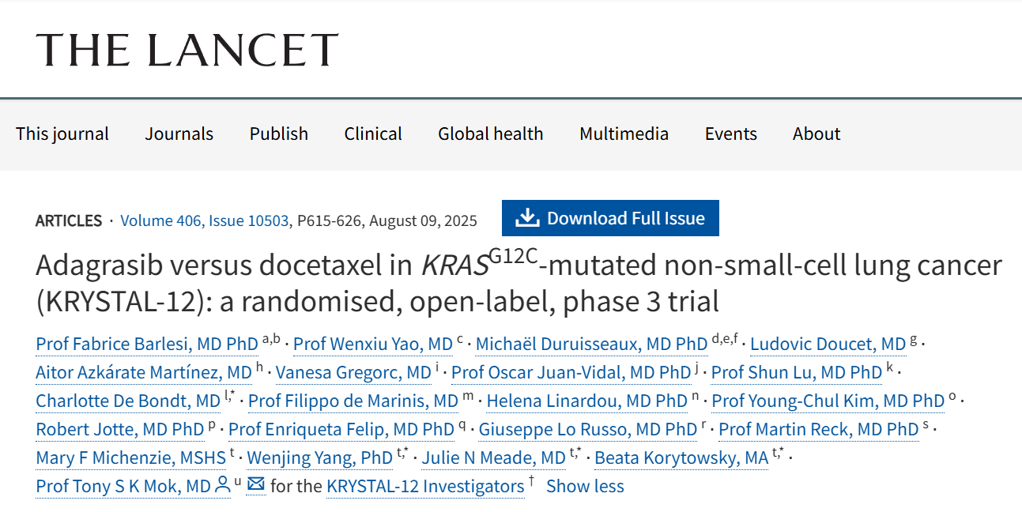This screenshot has width=1022, height=512.
Task: Select Events in the navigation bar
Action: (x=730, y=134)
